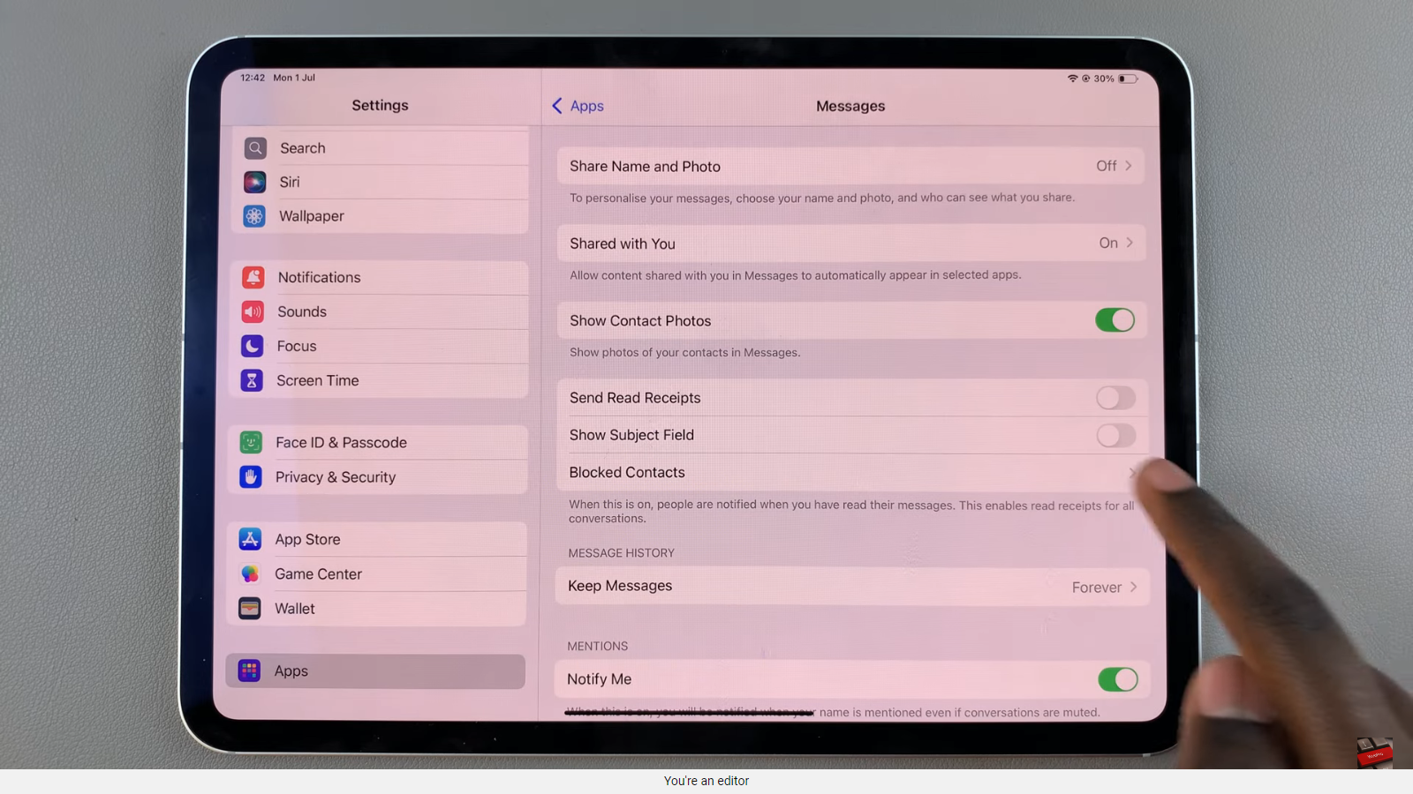The height and width of the screenshot is (794, 1413).
Task: Tap the Mon 1 Jul date
Action: click(294, 78)
